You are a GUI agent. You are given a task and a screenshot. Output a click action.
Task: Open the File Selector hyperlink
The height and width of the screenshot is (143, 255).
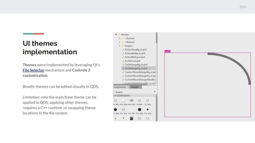[x=33, y=70]
